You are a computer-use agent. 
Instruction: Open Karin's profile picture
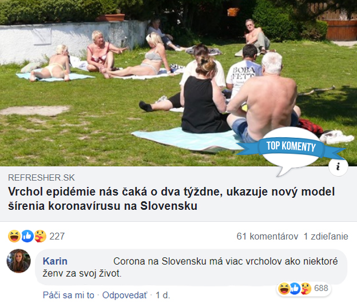[18, 261]
